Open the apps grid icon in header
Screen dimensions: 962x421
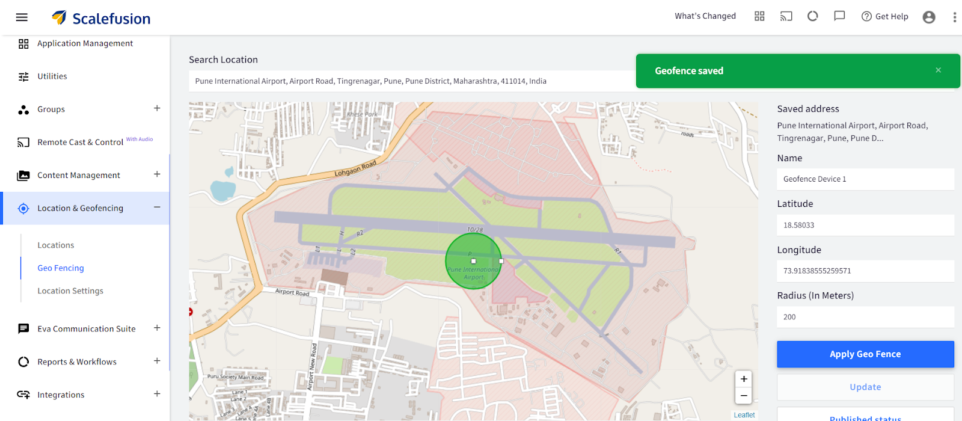(x=759, y=16)
